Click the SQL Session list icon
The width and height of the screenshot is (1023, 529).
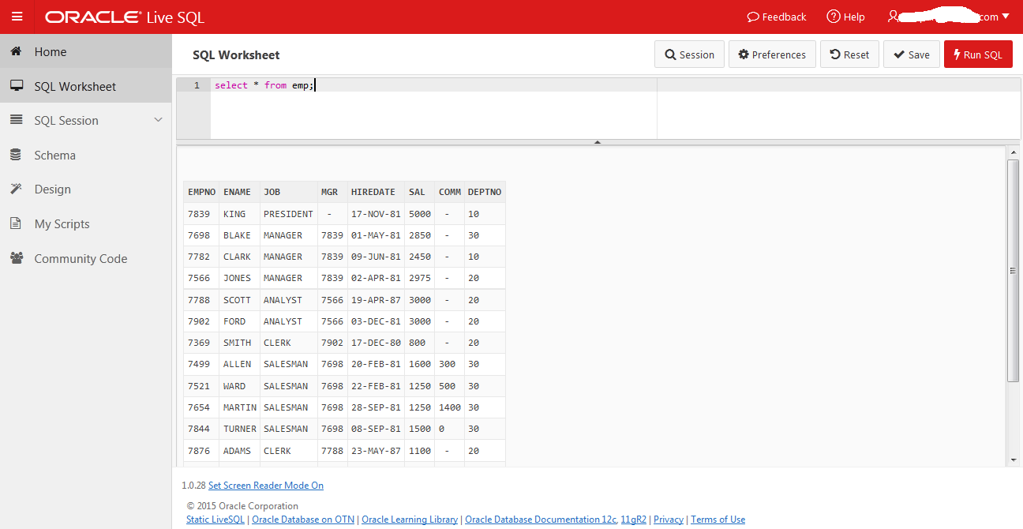tap(16, 120)
